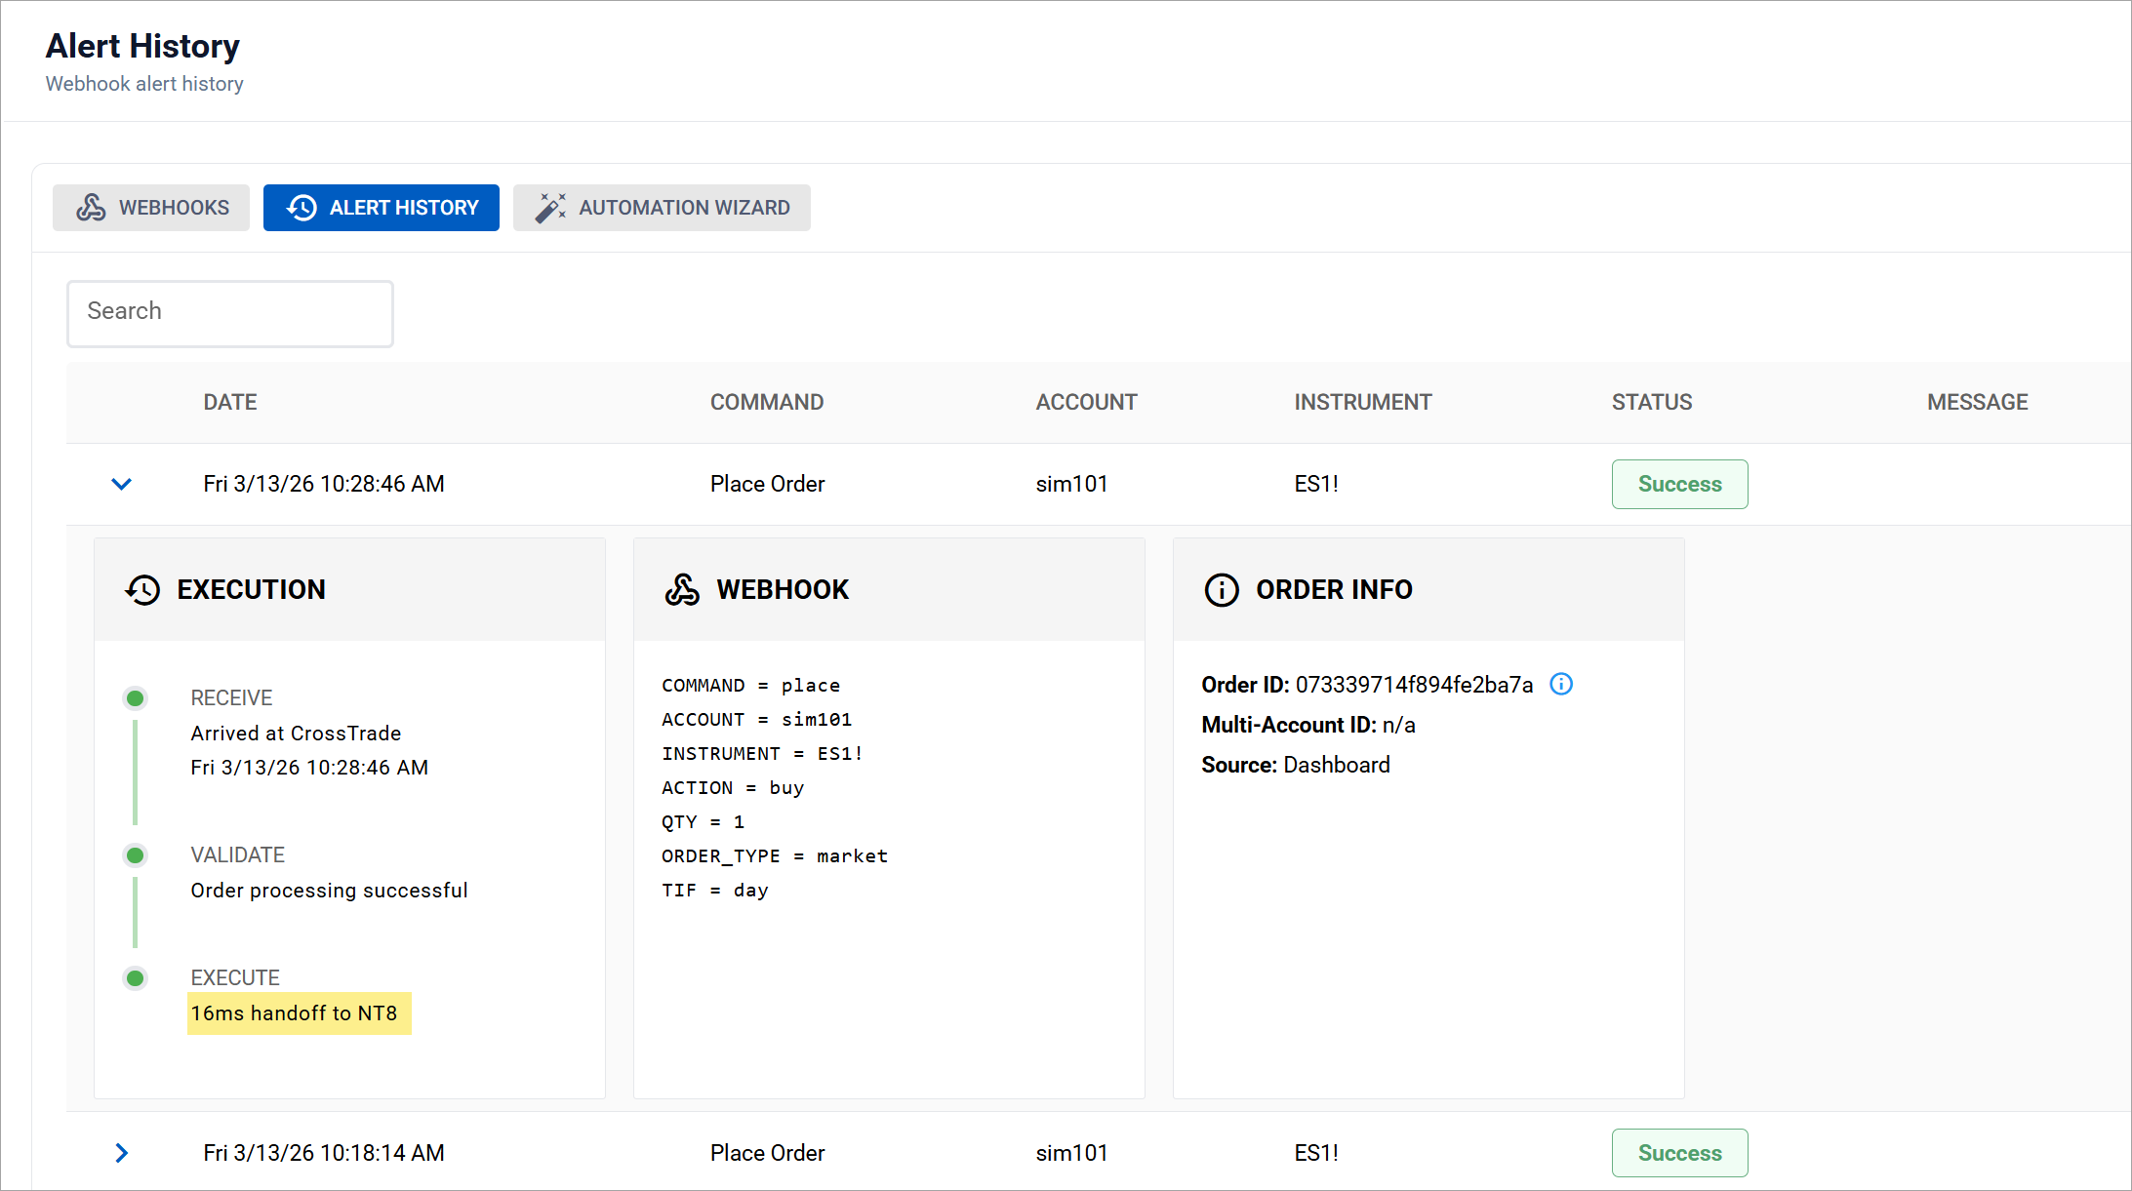This screenshot has height=1191, width=2132.
Task: Open the Automation Wizard tab
Action: click(x=662, y=207)
